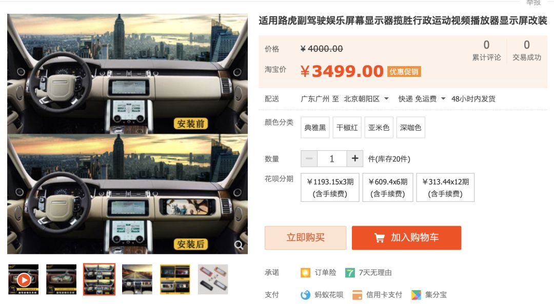Image resolution: width=554 pixels, height=304 pixels.
Task: Click the shopping cart icon in 加入购物车
Action: point(379,238)
